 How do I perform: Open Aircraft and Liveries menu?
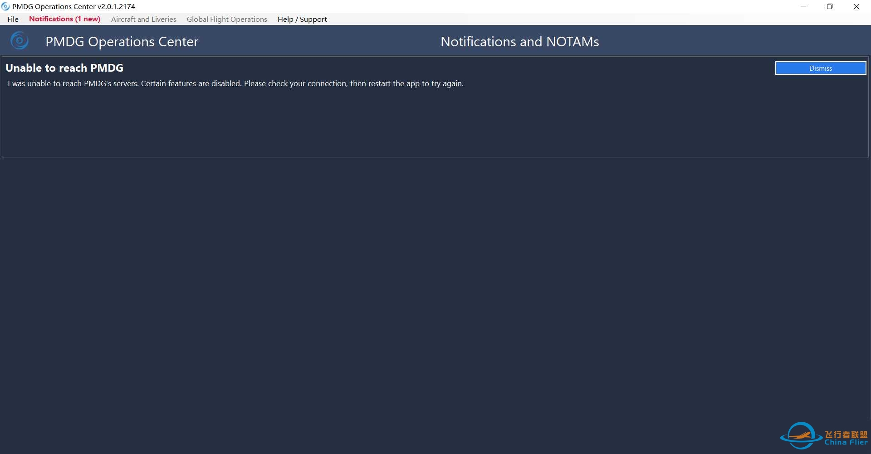pyautogui.click(x=143, y=19)
